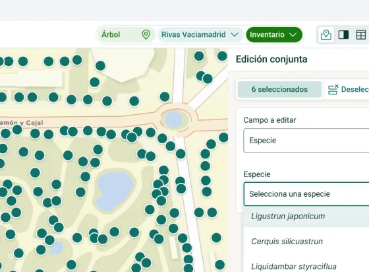Click the Selecciona una especie input
The width and height of the screenshot is (369, 272).
click(x=306, y=194)
